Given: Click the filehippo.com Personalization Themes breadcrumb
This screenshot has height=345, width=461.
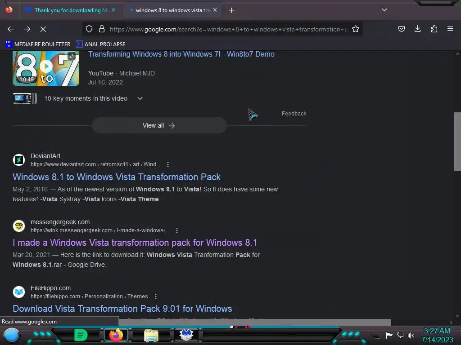Looking at the screenshot, I should pyautogui.click(x=89, y=296).
